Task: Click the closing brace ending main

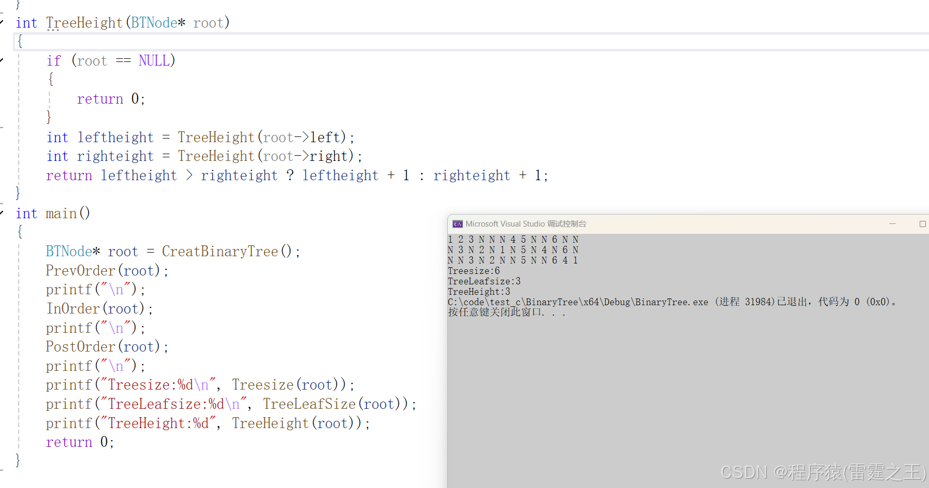Action: point(18,460)
